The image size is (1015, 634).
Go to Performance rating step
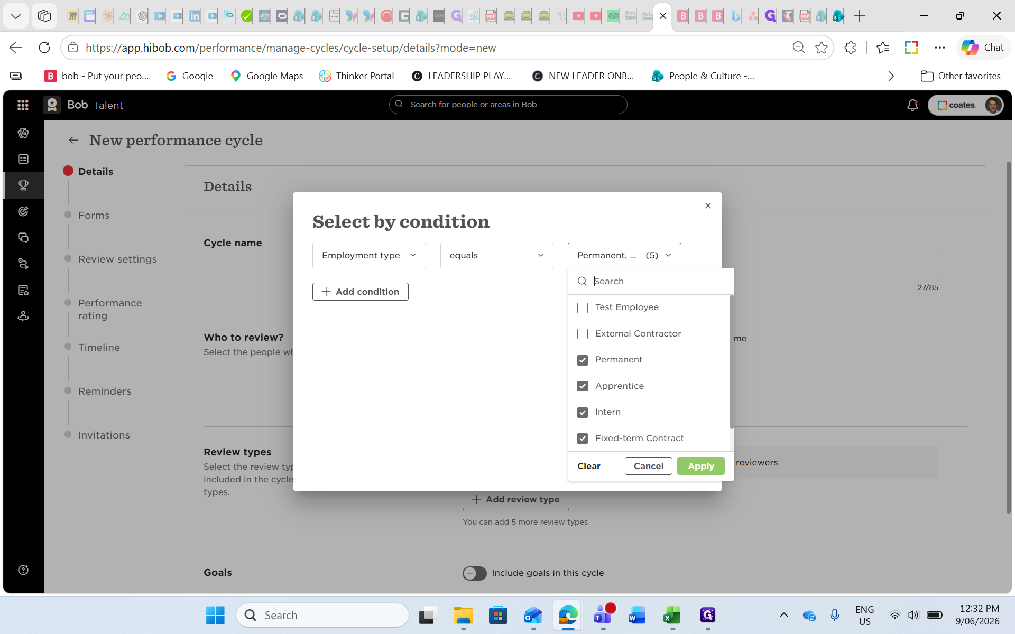pos(110,310)
